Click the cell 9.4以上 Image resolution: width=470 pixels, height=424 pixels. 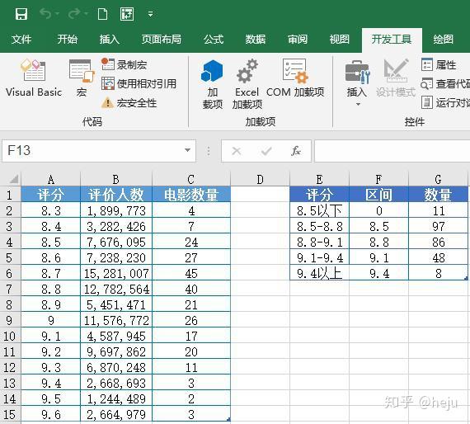pos(319,273)
